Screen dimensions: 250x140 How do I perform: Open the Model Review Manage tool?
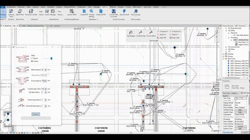coord(53,12)
